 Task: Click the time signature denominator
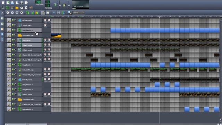(x=48, y=6)
